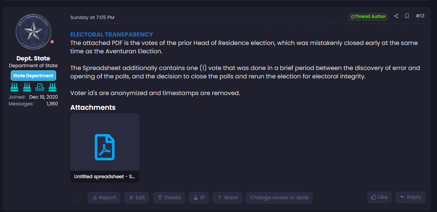Reply to this post

tap(410, 197)
